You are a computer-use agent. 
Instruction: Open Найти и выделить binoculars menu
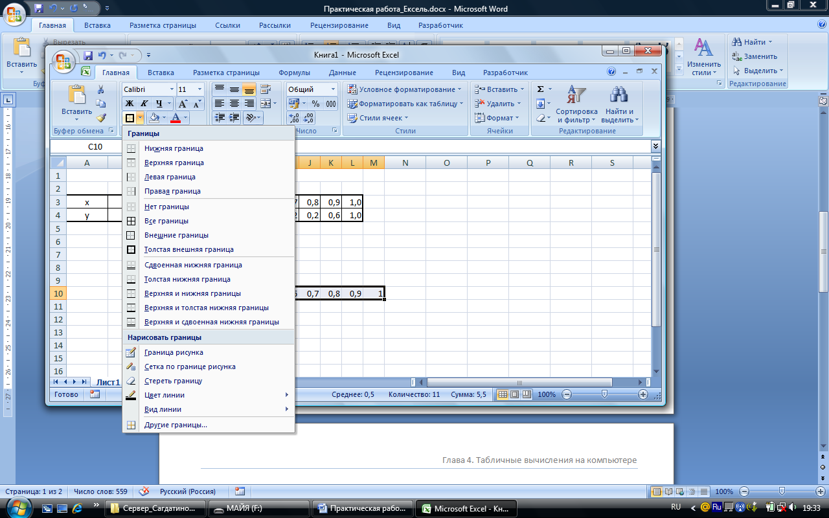tap(619, 104)
